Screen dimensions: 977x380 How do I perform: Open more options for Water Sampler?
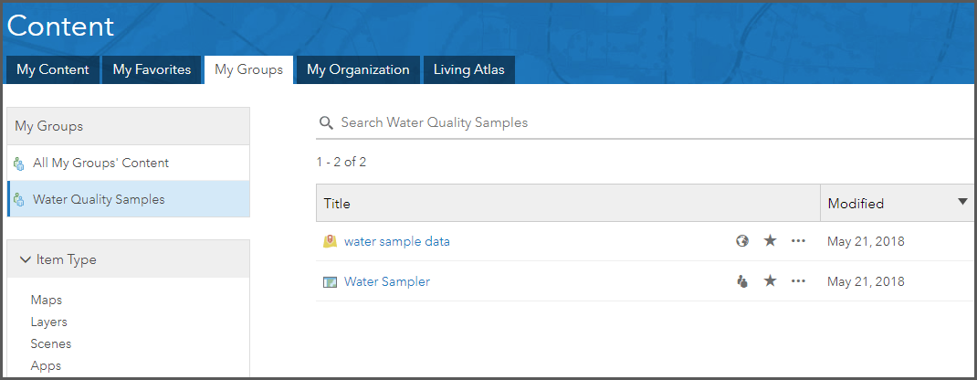798,281
